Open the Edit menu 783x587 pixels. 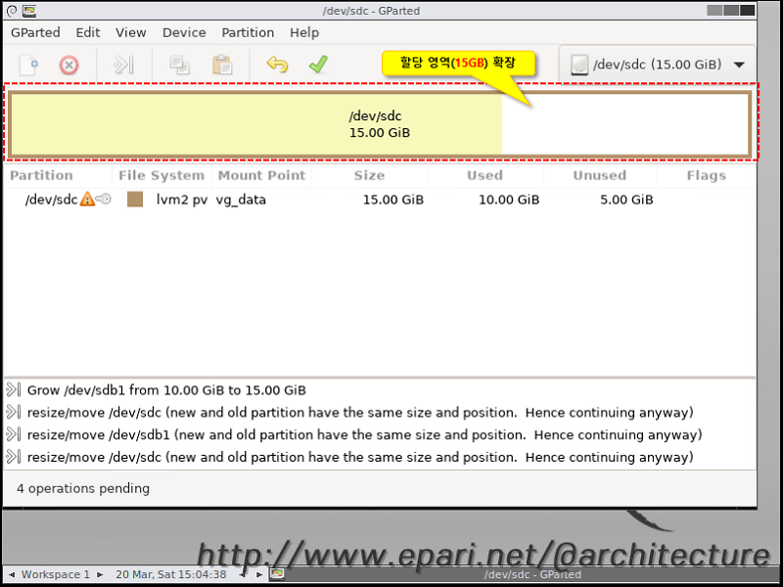coord(88,32)
